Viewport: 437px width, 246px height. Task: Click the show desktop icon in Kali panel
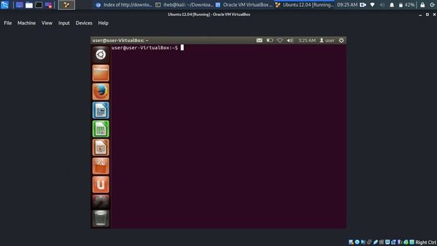click(x=19, y=5)
